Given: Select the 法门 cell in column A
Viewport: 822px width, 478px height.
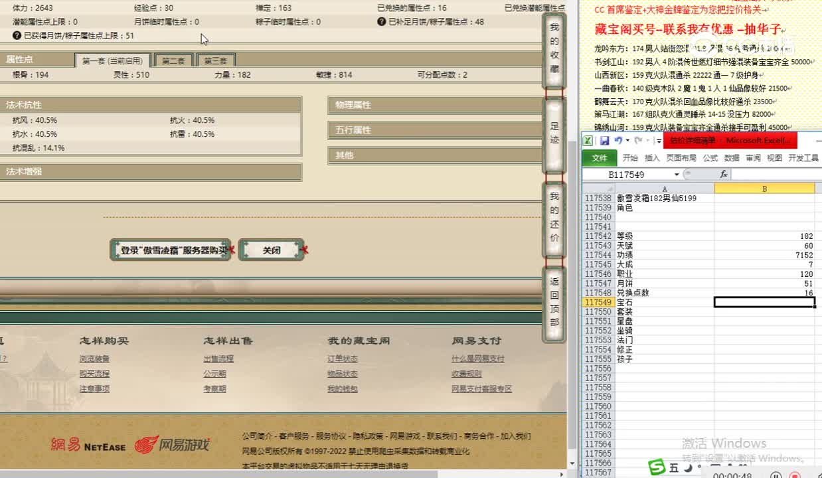Looking at the screenshot, I should (x=665, y=340).
